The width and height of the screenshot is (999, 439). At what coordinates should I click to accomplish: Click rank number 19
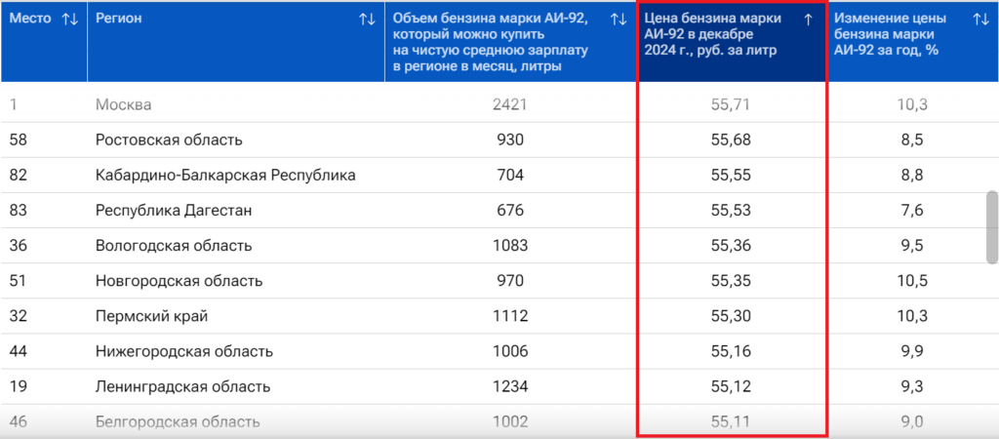coord(18,386)
